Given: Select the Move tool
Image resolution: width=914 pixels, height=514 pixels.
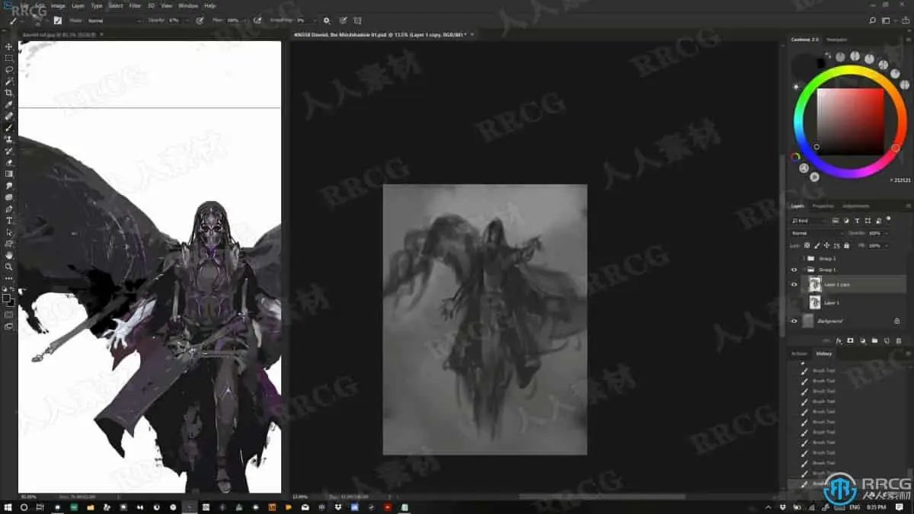Looking at the screenshot, I should (x=9, y=46).
